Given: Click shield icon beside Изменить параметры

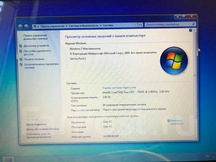Looking at the screenshot, I should click(x=168, y=121).
